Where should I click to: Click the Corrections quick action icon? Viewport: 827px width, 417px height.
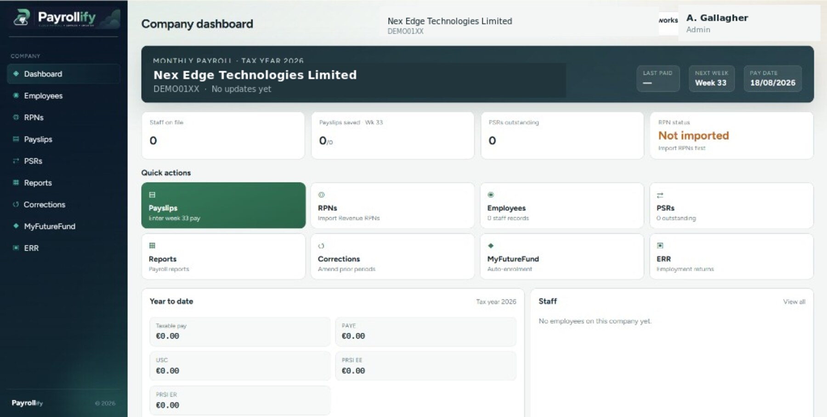click(321, 246)
